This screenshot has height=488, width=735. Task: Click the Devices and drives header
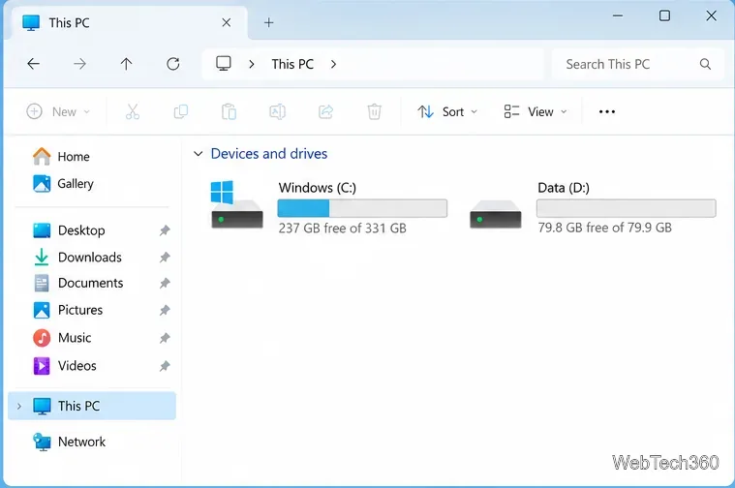tap(268, 154)
